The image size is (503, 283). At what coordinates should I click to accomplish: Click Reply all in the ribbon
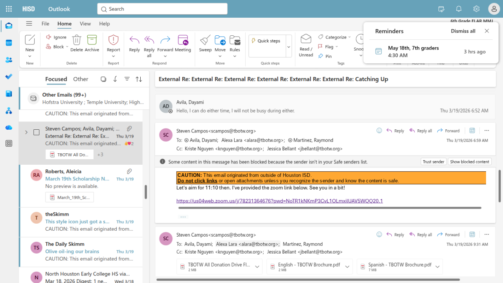[149, 46]
